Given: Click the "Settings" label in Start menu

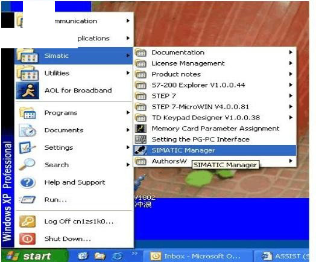Looking at the screenshot, I should click(58, 148).
